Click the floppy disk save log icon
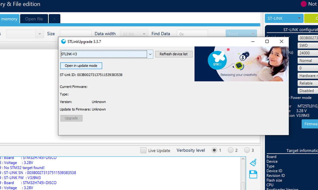This screenshot has height=190, width=318. tap(253, 174)
